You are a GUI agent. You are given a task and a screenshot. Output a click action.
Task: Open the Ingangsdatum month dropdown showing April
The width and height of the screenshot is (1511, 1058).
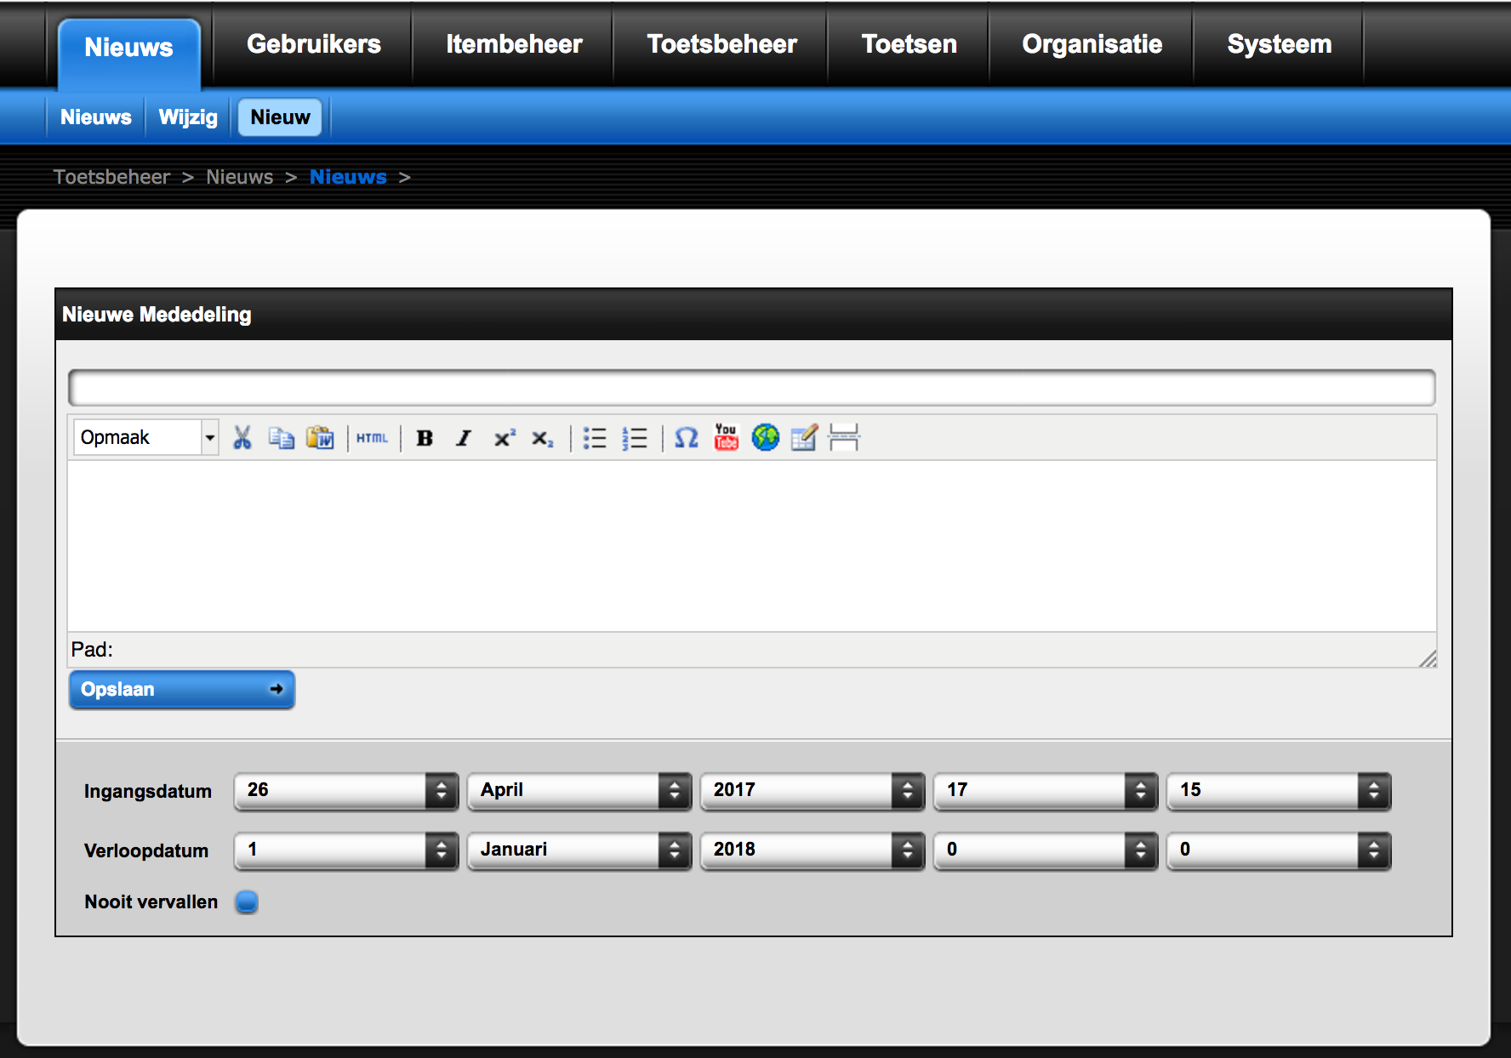(x=579, y=791)
